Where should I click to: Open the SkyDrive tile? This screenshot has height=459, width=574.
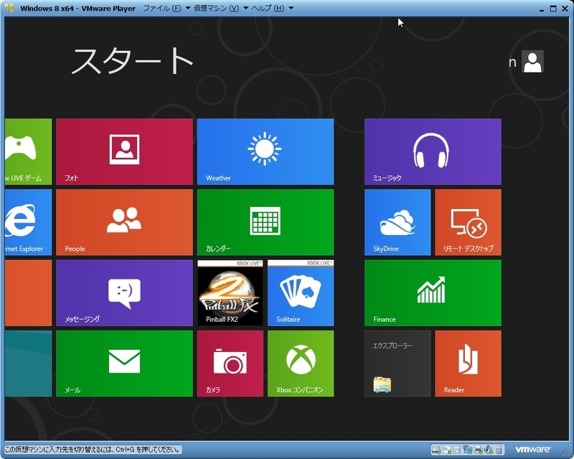click(x=397, y=222)
